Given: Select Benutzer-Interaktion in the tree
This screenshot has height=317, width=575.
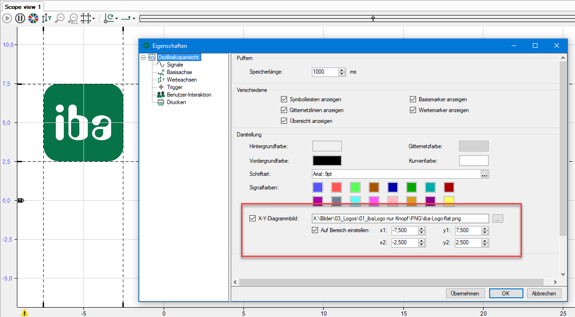Looking at the screenshot, I should pos(189,95).
